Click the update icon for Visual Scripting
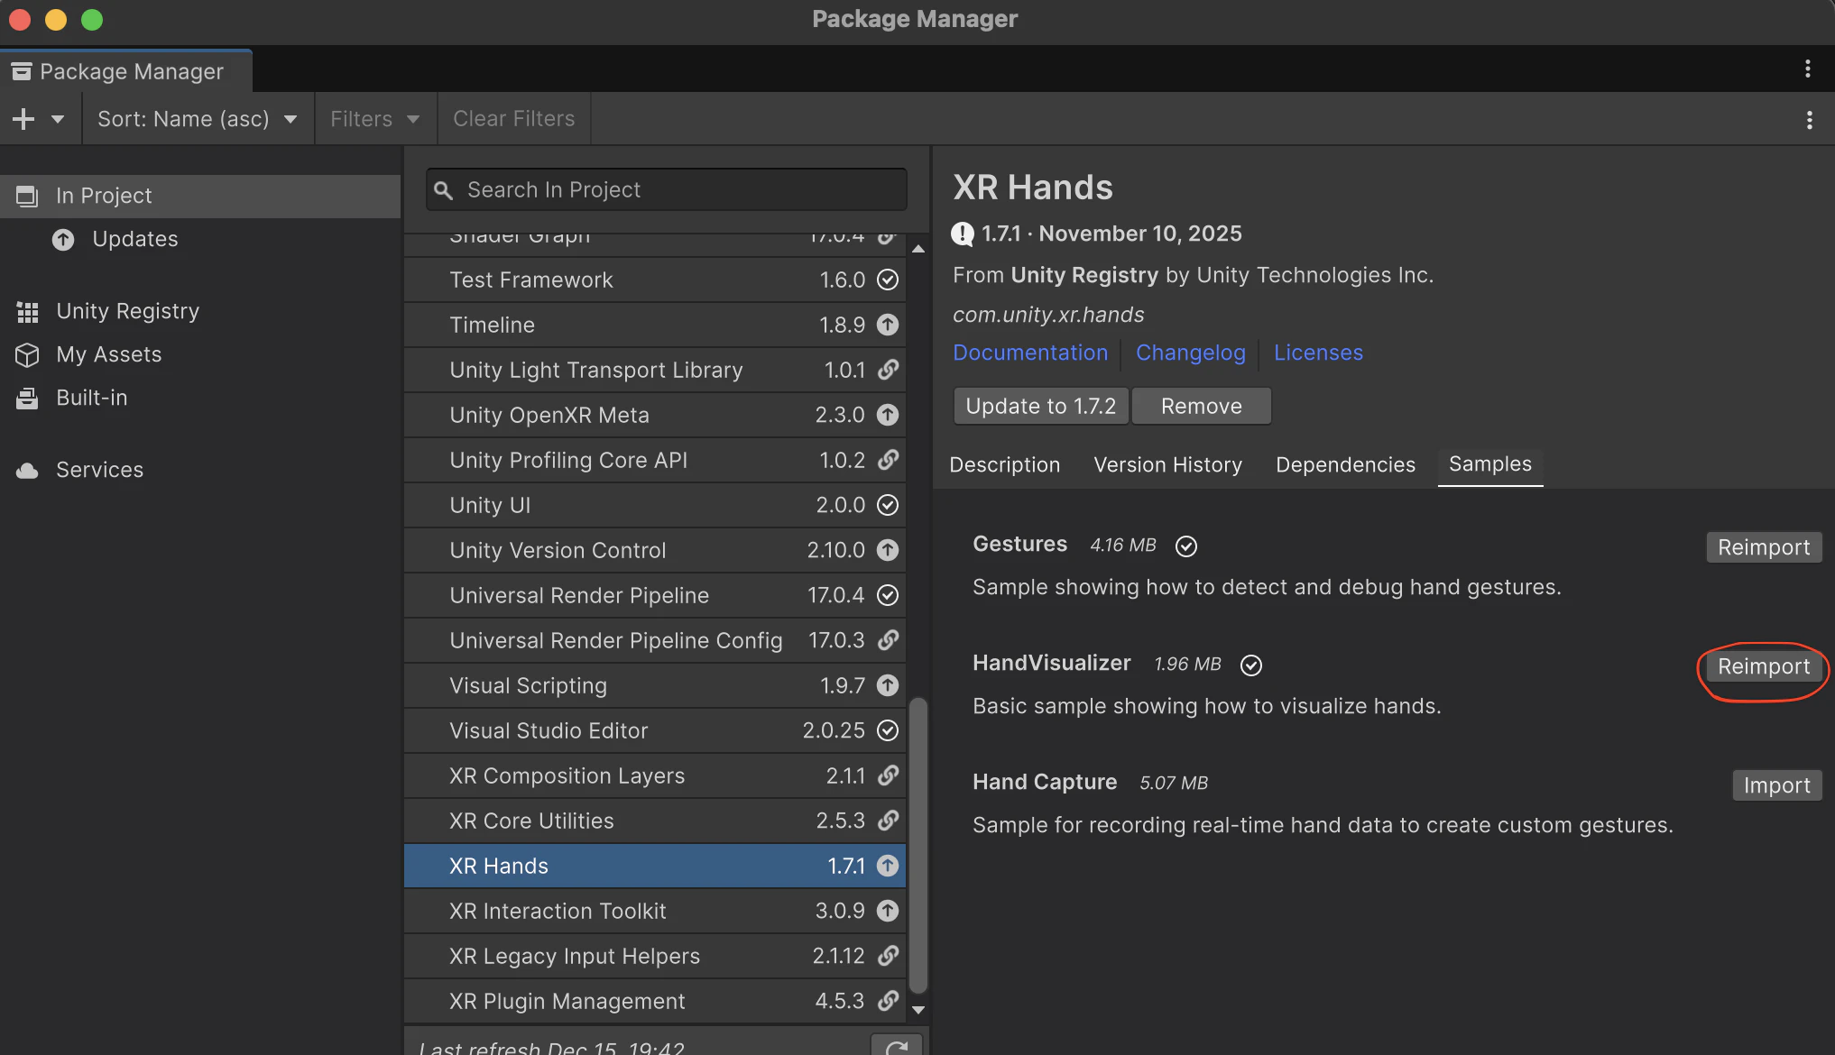The image size is (1835, 1055). (888, 685)
